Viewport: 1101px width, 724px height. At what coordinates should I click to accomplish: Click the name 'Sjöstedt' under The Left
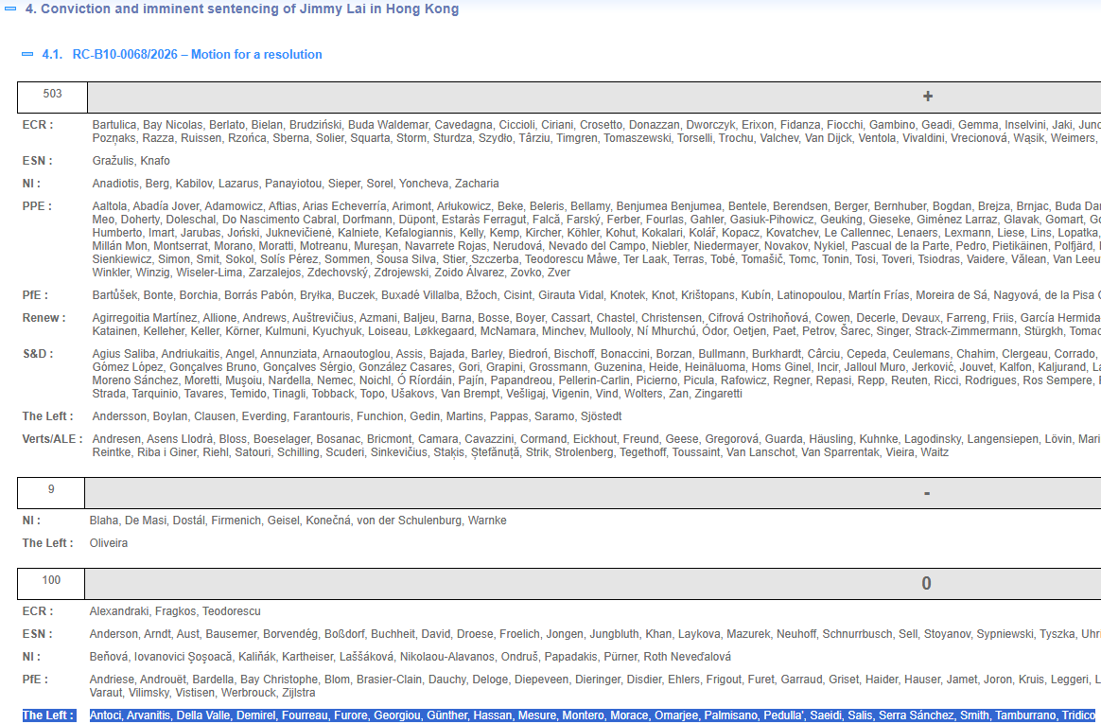point(601,416)
